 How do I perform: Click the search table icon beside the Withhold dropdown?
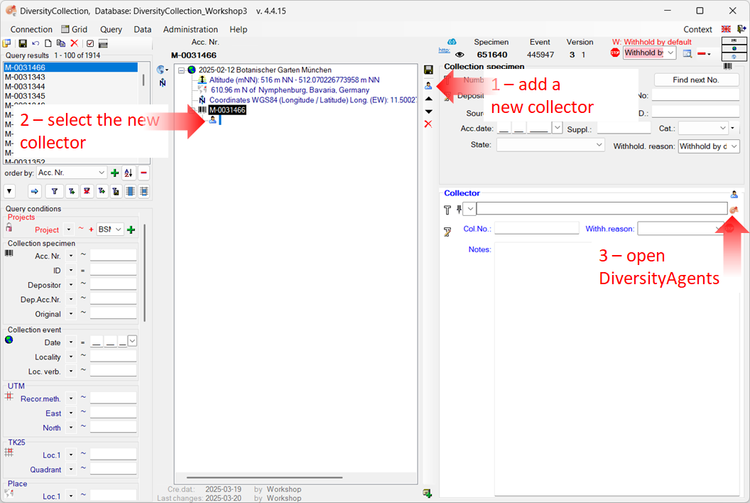687,53
